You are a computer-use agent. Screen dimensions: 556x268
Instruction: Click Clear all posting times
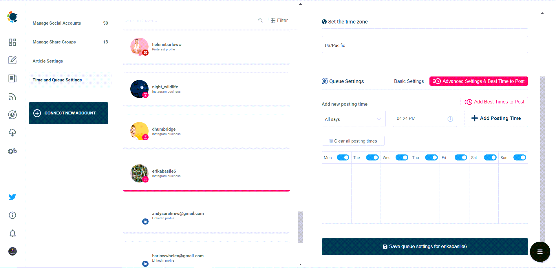tap(353, 141)
